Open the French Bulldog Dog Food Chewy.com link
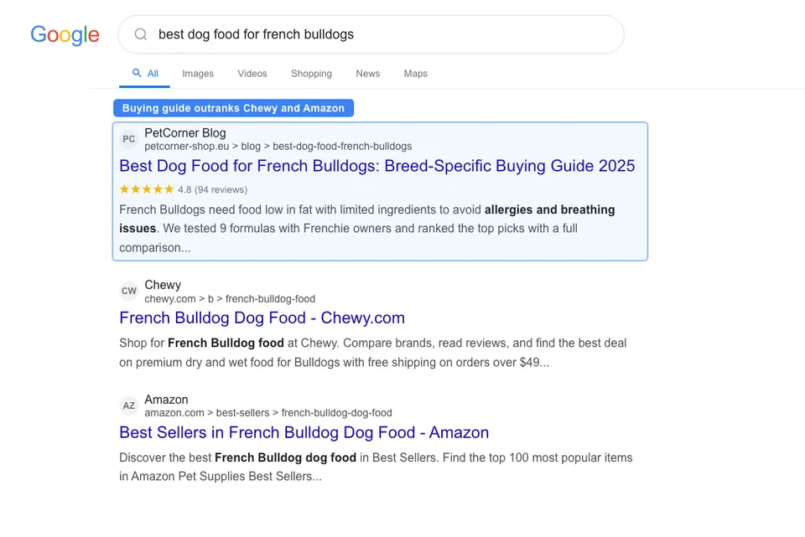This screenshot has height=537, width=805. [261, 318]
